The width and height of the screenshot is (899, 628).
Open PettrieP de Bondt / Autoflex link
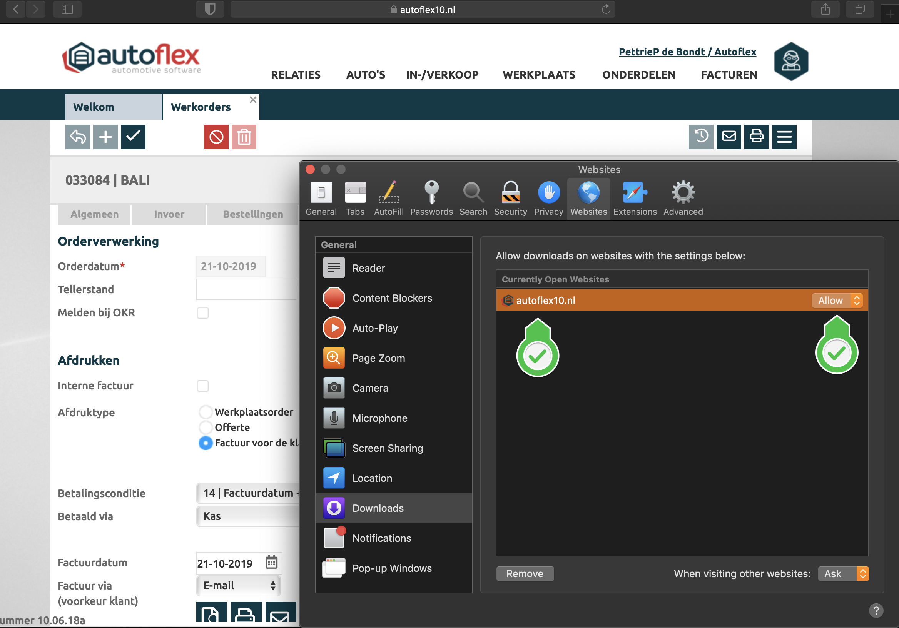(687, 52)
